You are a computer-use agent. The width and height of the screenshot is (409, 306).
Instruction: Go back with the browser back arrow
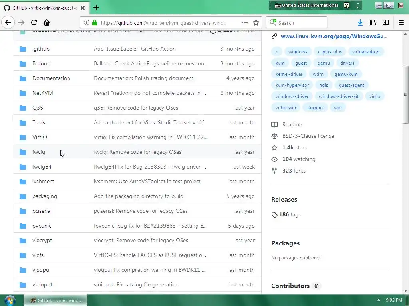[8, 22]
